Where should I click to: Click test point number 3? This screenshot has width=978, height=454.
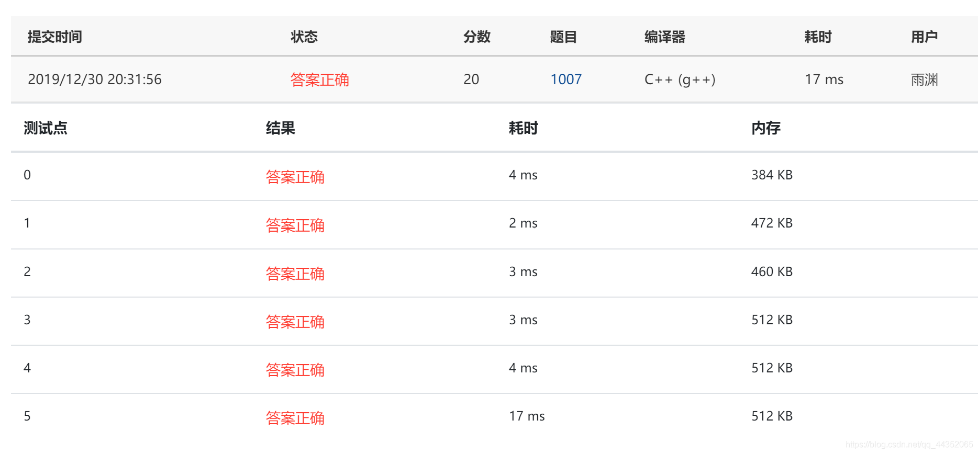pyautogui.click(x=27, y=320)
